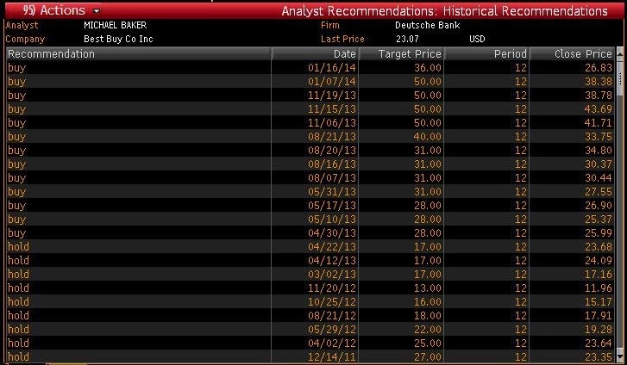Screen dimensions: 627x365
Task: Sort by the Recommendation column header
Action: [139, 54]
